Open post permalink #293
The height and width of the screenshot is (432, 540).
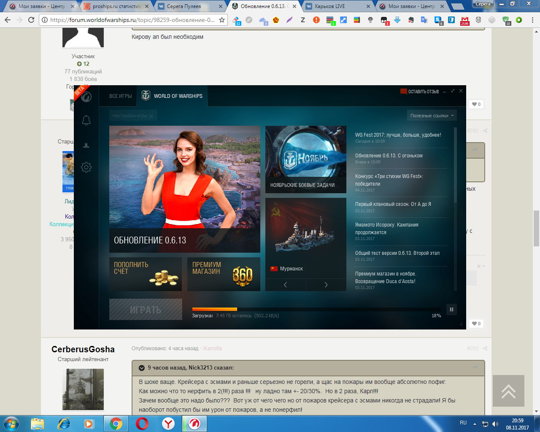(473, 348)
